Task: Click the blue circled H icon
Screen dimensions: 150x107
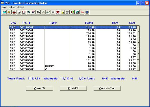Action: click(87, 12)
